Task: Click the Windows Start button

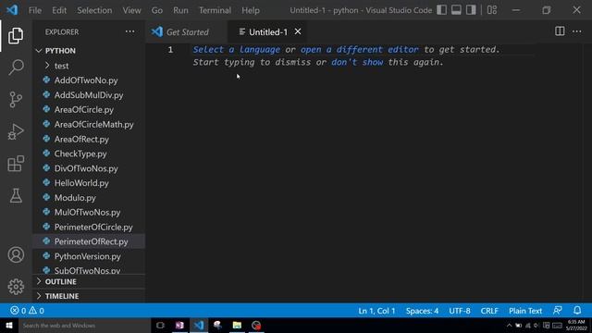Action: (9, 325)
